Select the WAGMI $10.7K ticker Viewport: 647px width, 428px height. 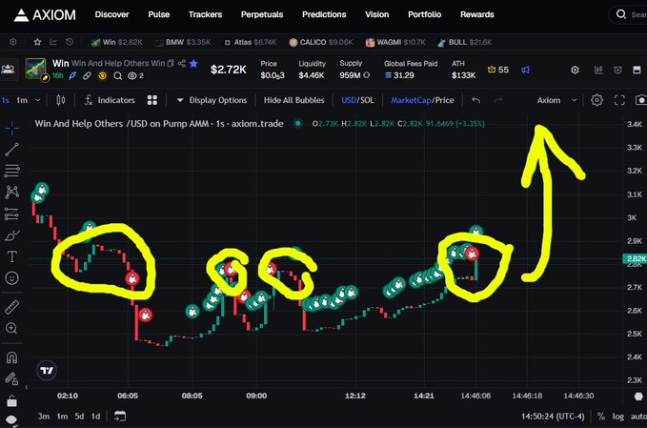[x=395, y=42]
